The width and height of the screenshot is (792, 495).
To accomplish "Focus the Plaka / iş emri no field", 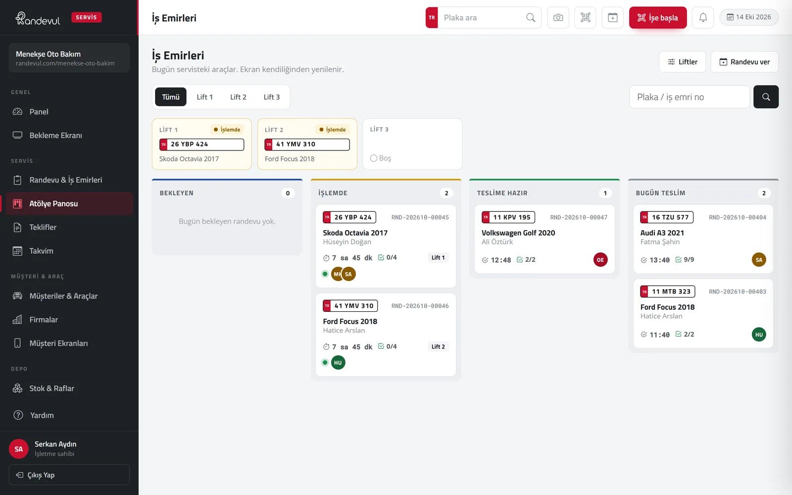I will tap(690, 97).
